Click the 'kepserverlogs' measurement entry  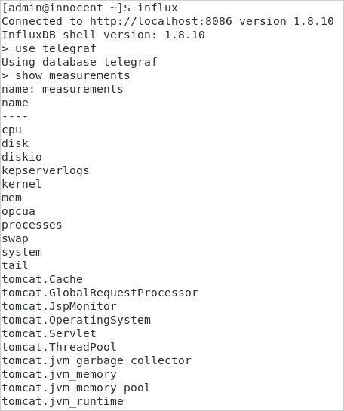coord(45,170)
